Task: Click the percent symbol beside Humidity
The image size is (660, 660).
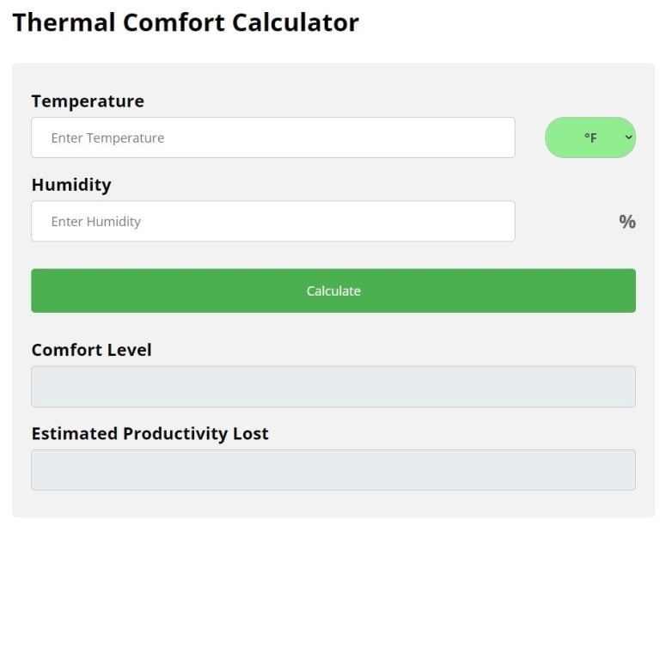Action: 627,222
